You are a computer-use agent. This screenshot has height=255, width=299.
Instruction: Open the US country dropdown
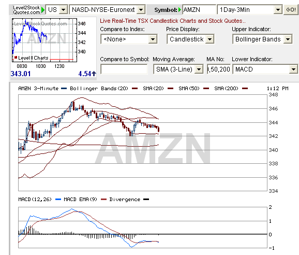57,9
